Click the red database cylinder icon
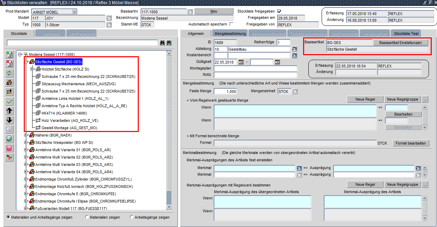 [x=10, y=148]
